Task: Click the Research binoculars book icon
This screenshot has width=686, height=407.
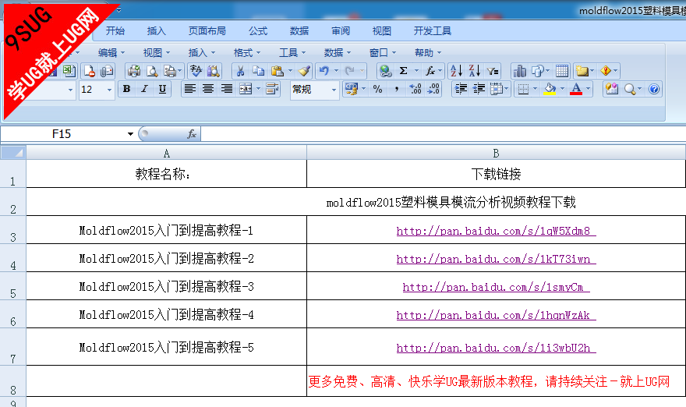Action: coord(213,71)
